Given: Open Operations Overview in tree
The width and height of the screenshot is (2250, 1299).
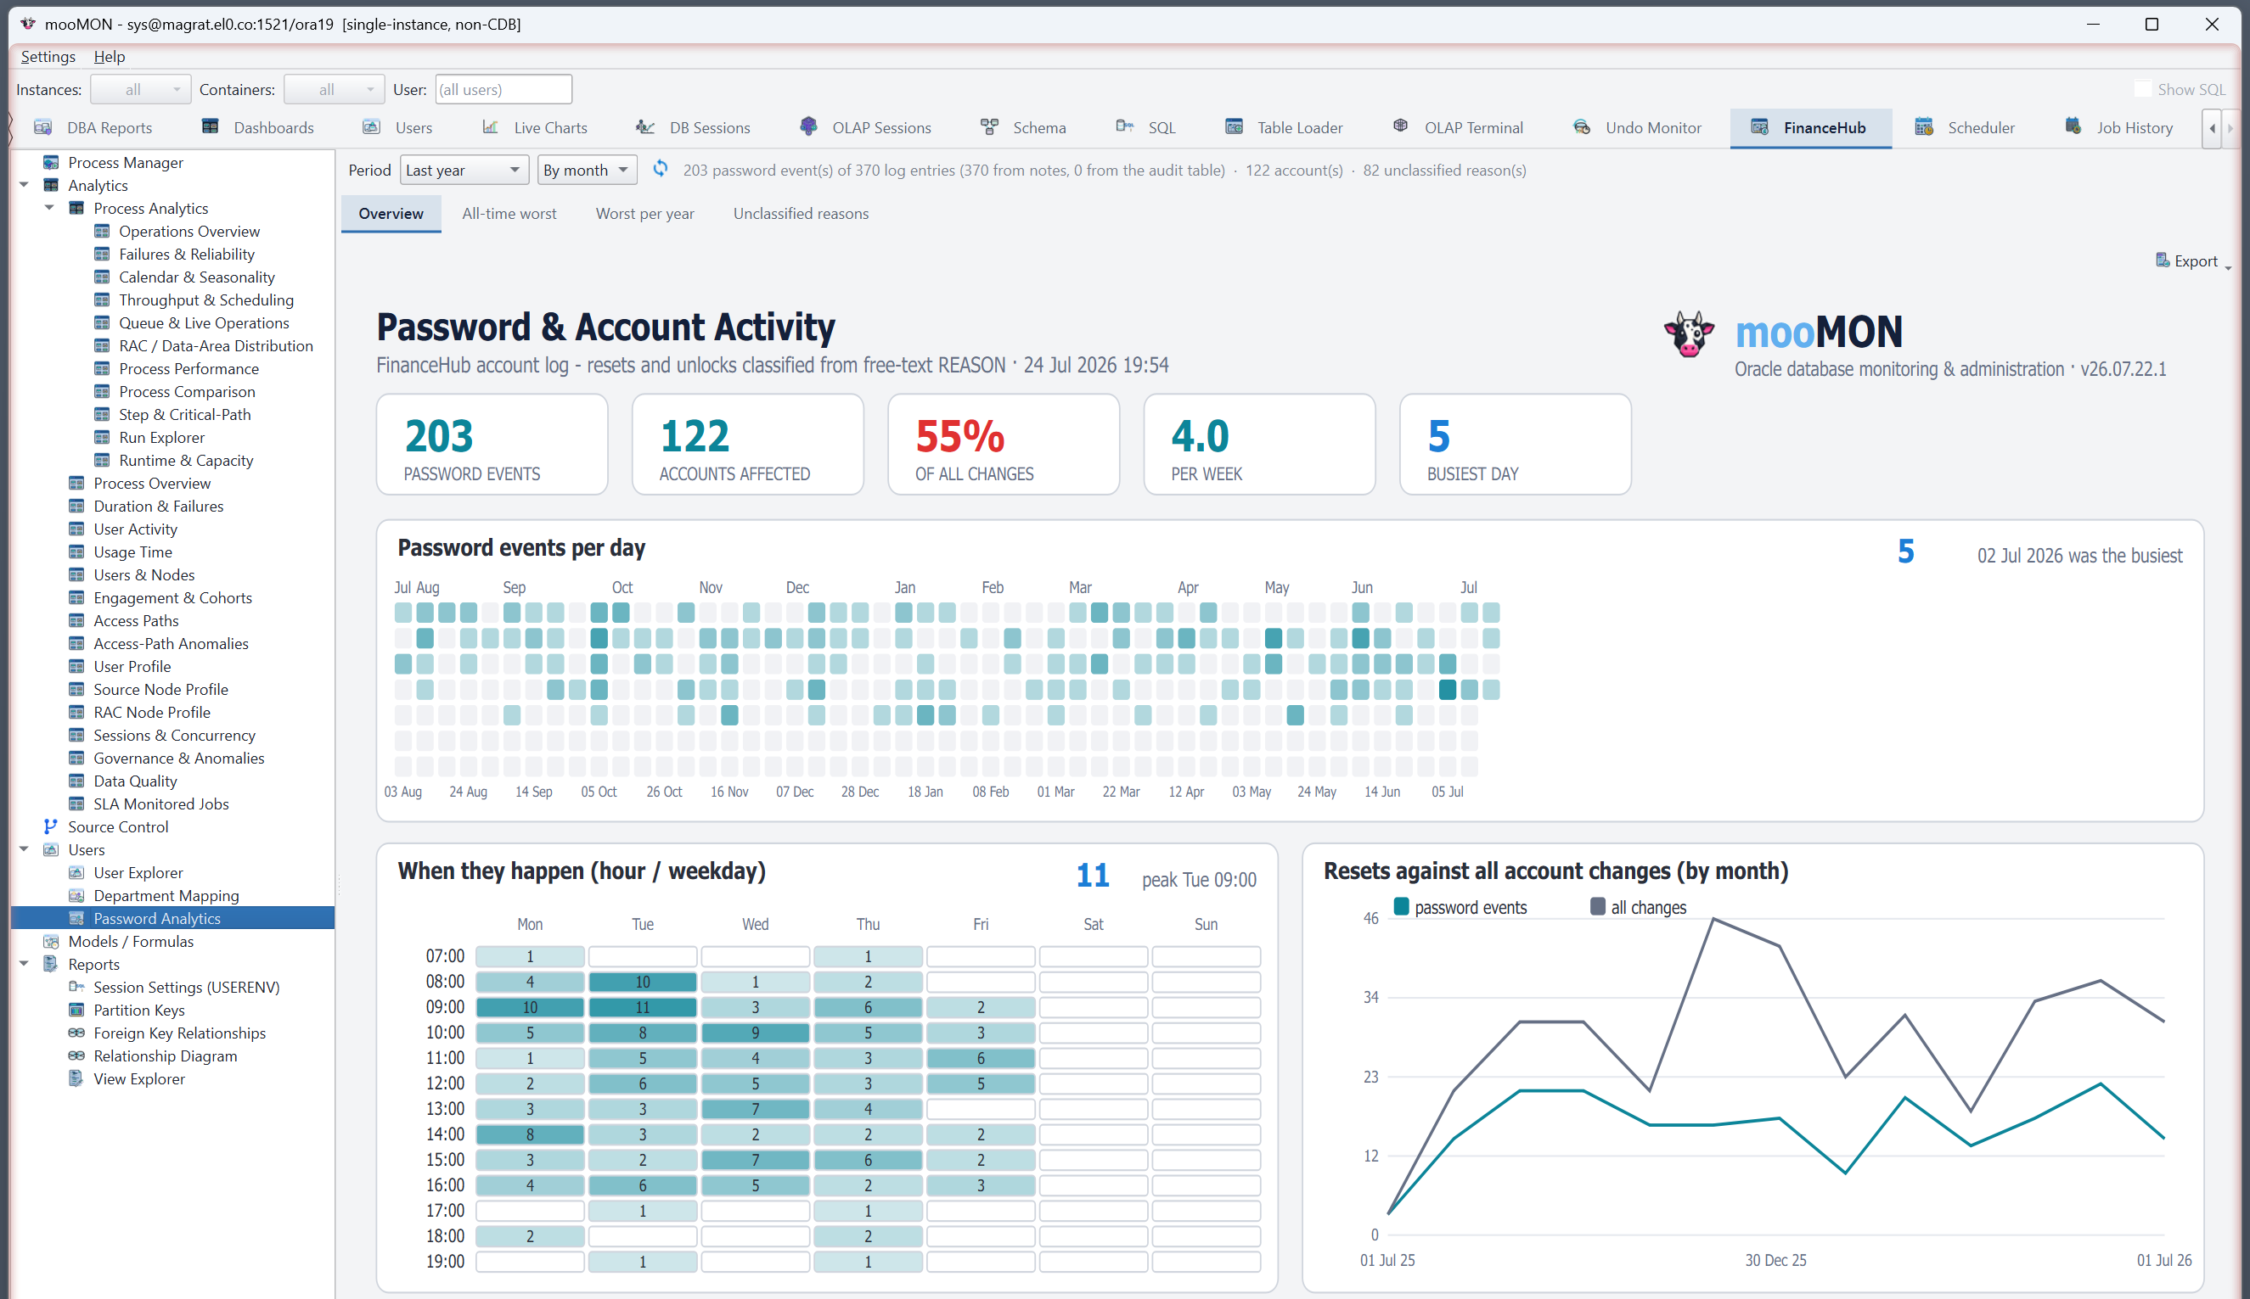Looking at the screenshot, I should [x=189, y=231].
